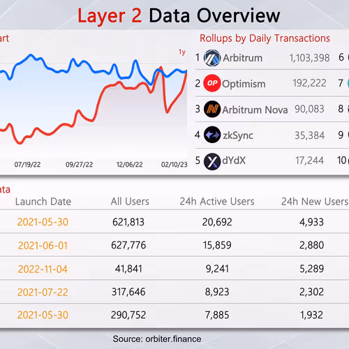This screenshot has width=349, height=349.
Task: Click launch date 2021-07-22
Action: click(43, 292)
